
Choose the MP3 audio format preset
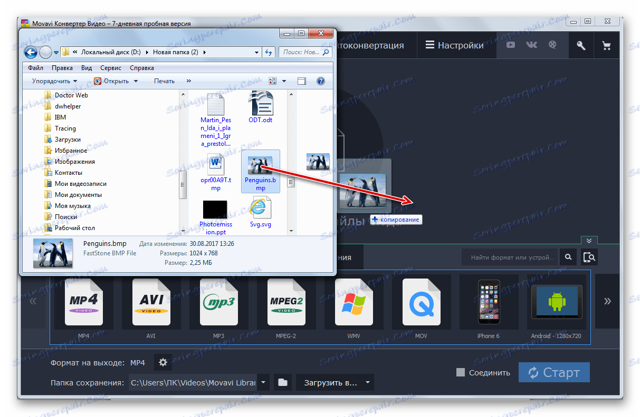tap(218, 303)
